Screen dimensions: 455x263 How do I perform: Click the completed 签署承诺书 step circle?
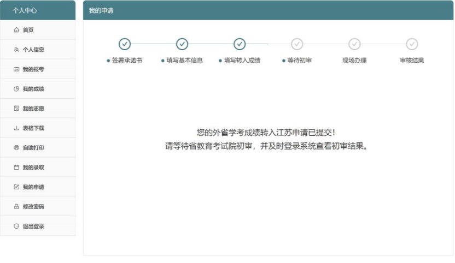(x=125, y=44)
